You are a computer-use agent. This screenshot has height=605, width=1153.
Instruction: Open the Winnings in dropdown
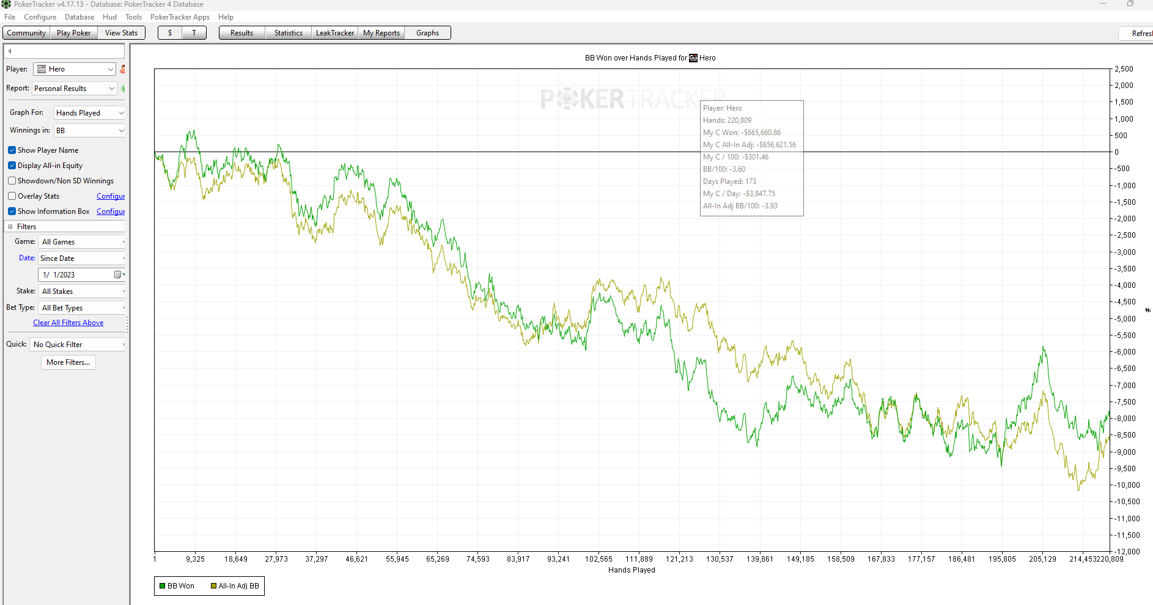89,131
